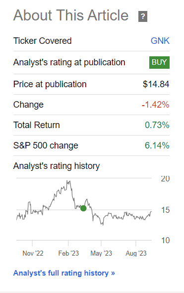
Task: Click the Aug '23 axis label
Action: [x=136, y=253]
